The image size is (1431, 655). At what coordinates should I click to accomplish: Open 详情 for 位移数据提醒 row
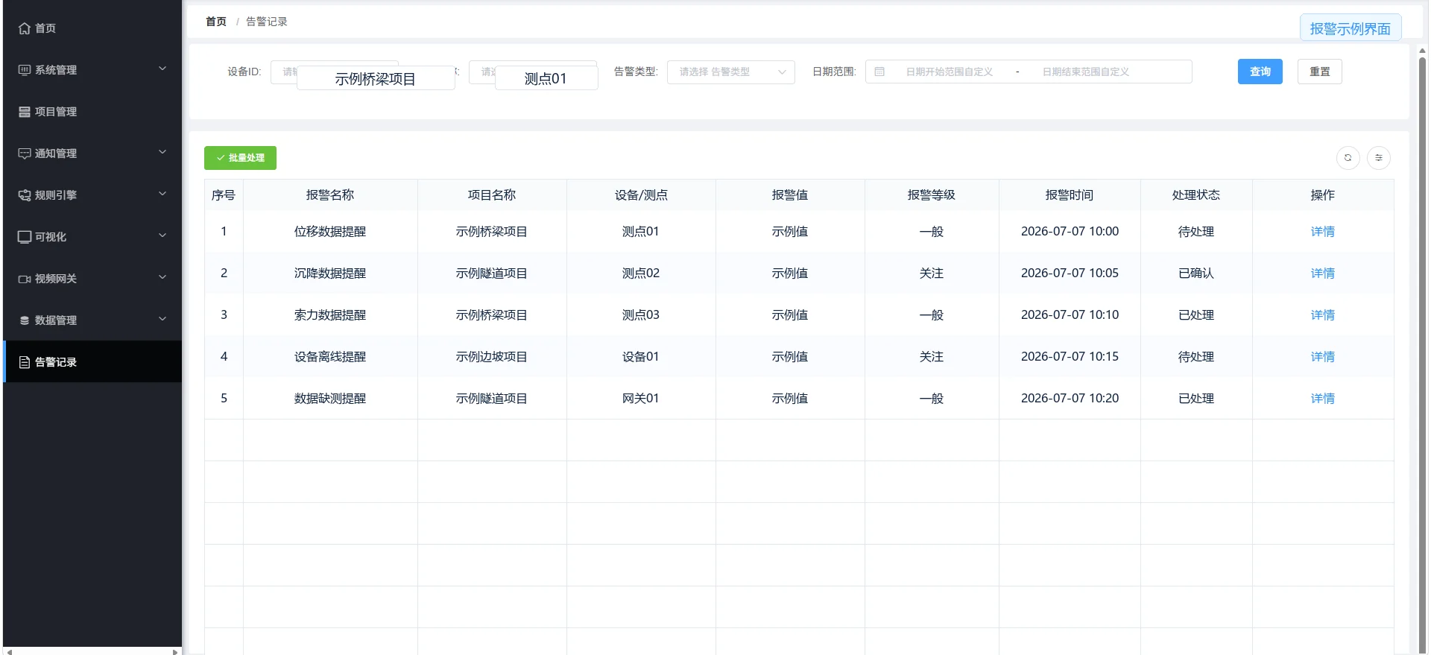[x=1322, y=232]
